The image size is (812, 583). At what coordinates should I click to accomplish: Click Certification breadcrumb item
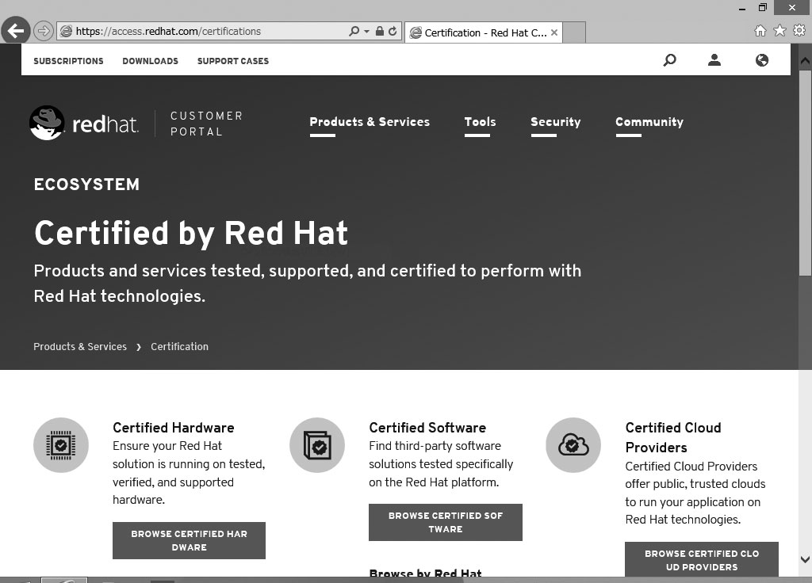(180, 347)
